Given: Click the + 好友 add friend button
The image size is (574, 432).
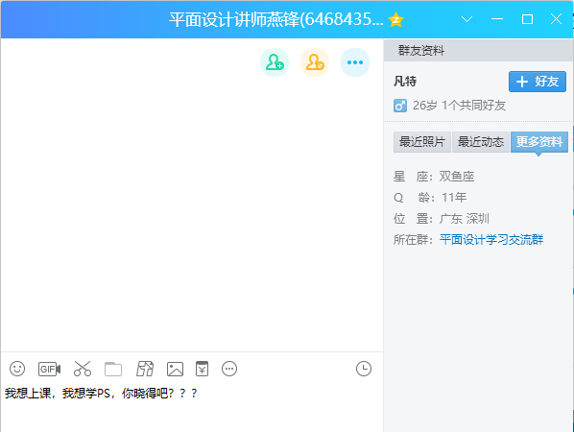Looking at the screenshot, I should coord(538,82).
